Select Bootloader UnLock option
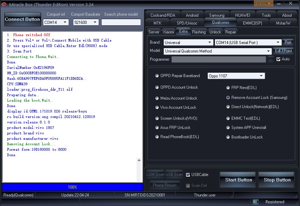 point(228,137)
